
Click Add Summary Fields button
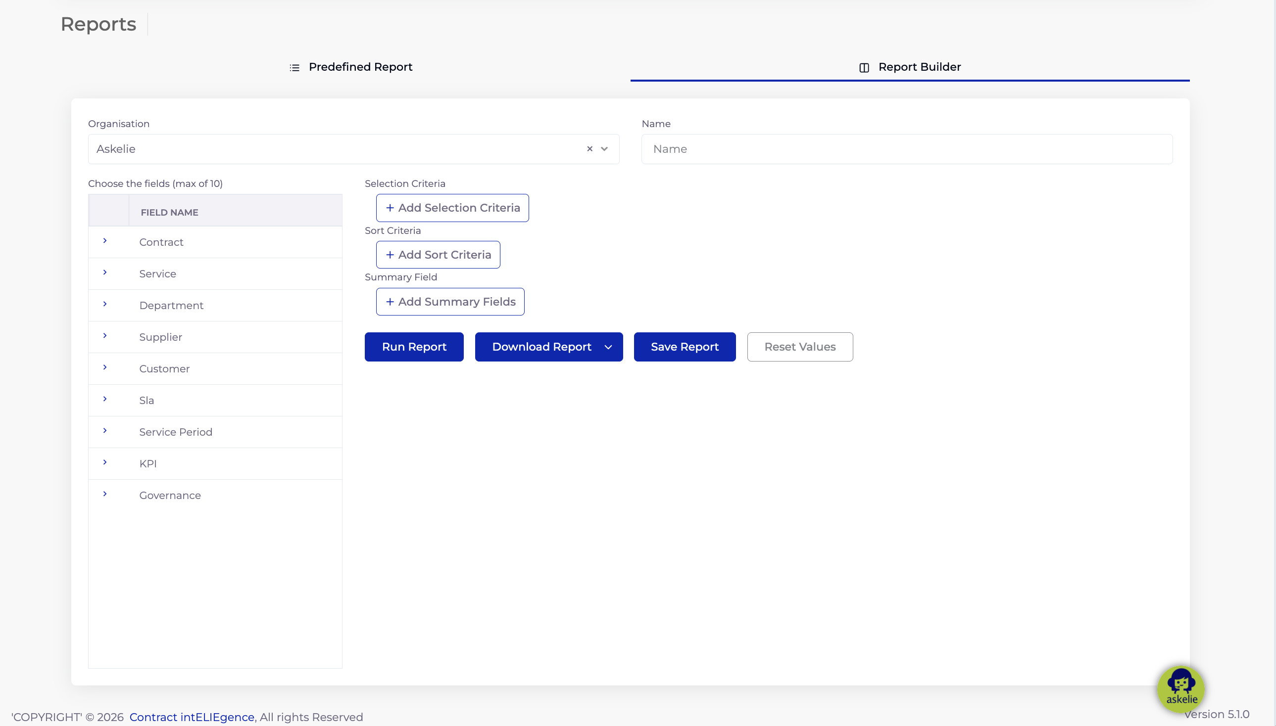[x=449, y=302]
